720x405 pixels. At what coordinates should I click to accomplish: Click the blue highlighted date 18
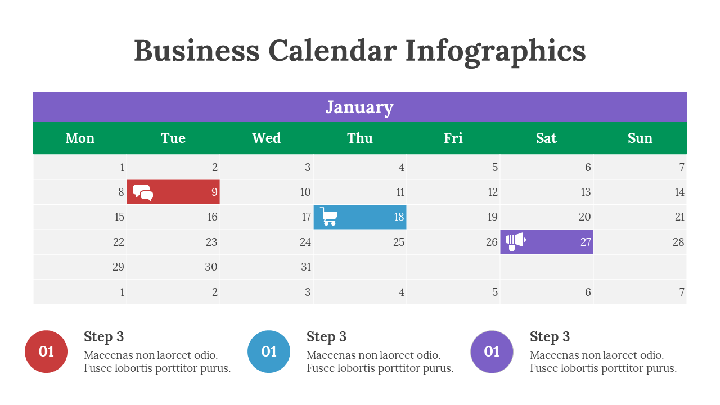[399, 217]
